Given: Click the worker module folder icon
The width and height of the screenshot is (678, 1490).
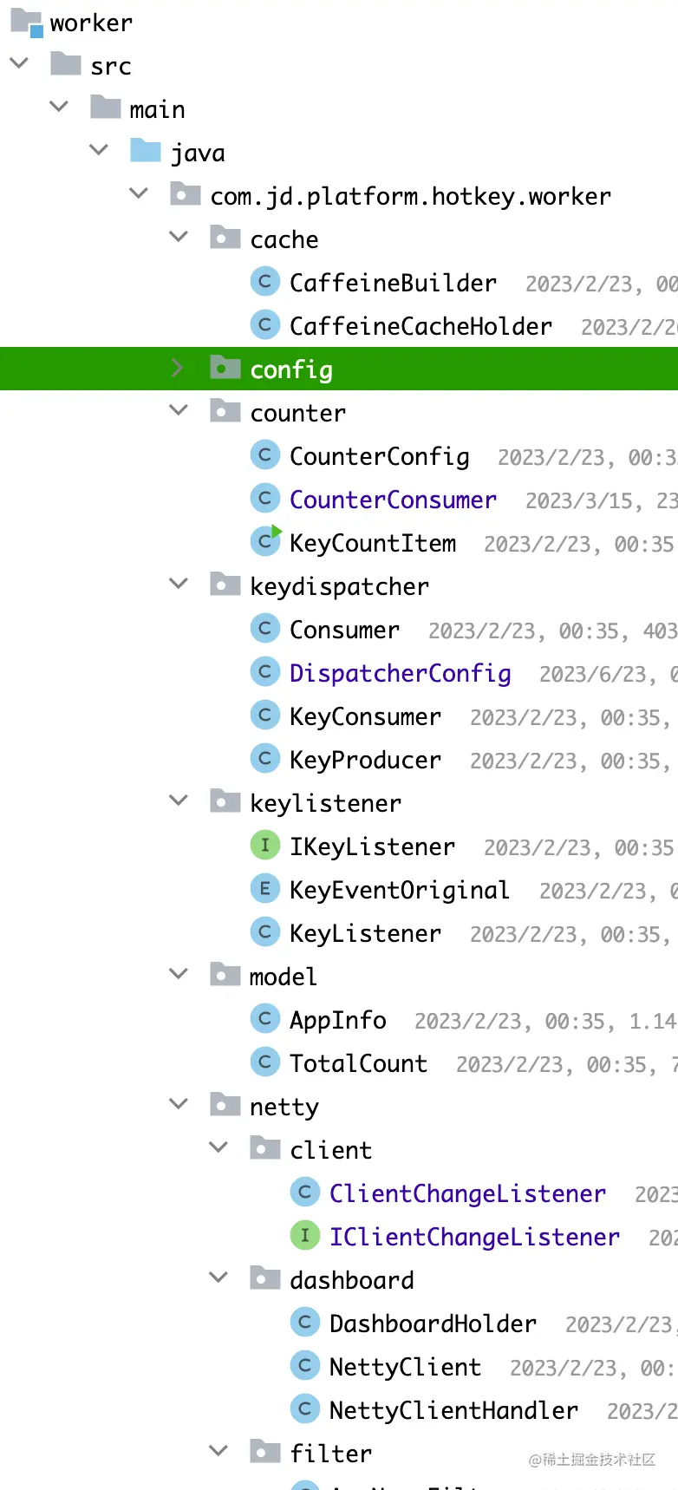Looking at the screenshot, I should pos(26,23).
